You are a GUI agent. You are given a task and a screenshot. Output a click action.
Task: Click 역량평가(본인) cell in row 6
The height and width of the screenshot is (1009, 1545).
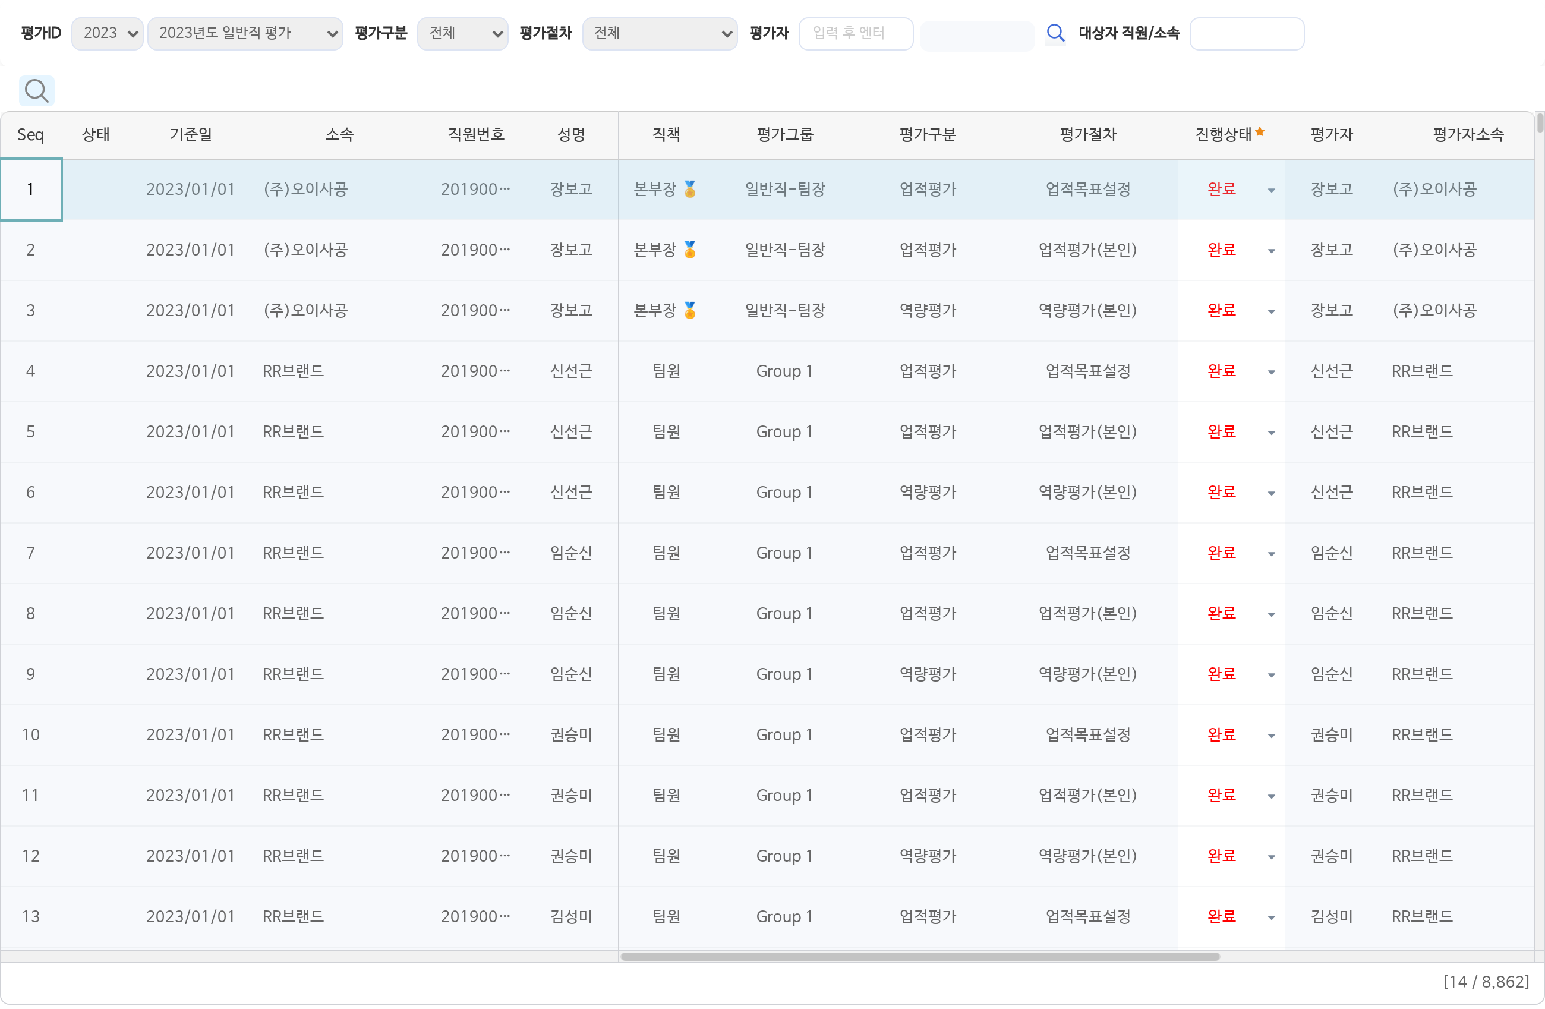click(x=1087, y=492)
